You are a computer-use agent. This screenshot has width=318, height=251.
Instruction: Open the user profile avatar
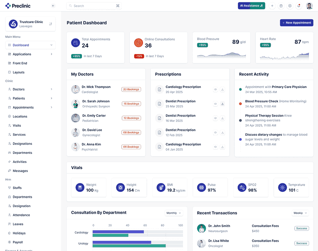[x=309, y=6]
